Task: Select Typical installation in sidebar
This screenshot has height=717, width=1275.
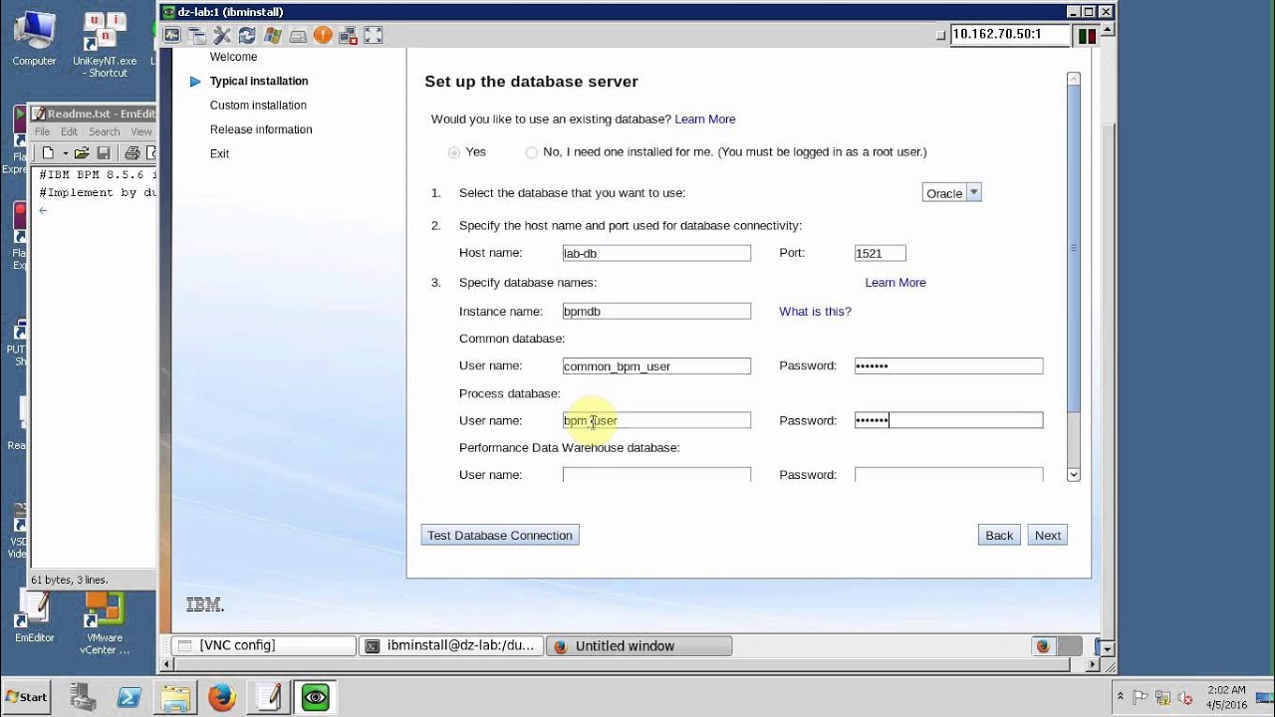Action: point(259,82)
